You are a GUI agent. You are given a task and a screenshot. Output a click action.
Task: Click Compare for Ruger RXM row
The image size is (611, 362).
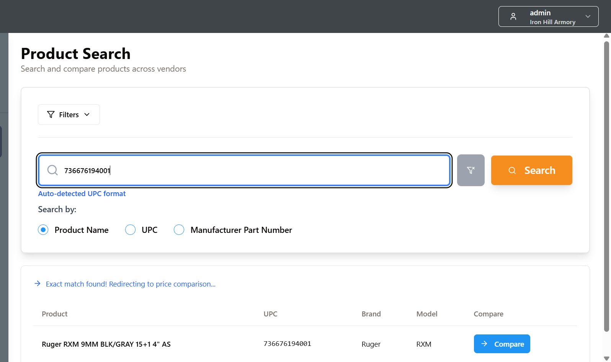click(x=502, y=344)
